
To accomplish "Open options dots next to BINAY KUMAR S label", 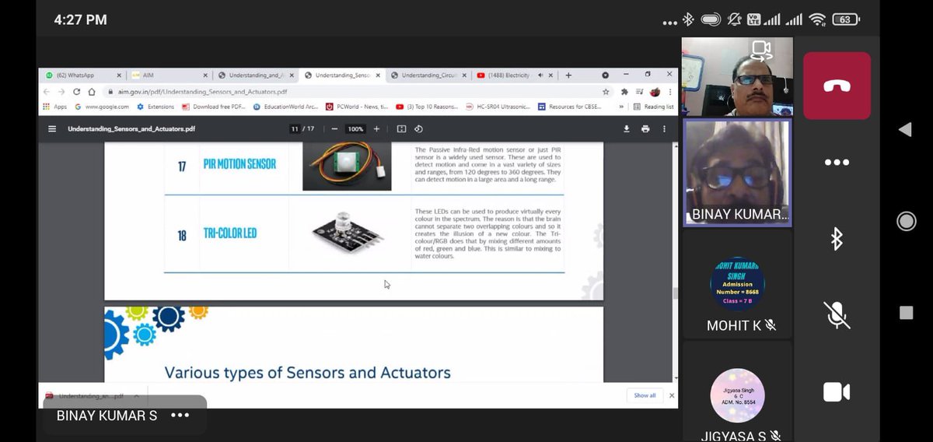I will click(180, 416).
